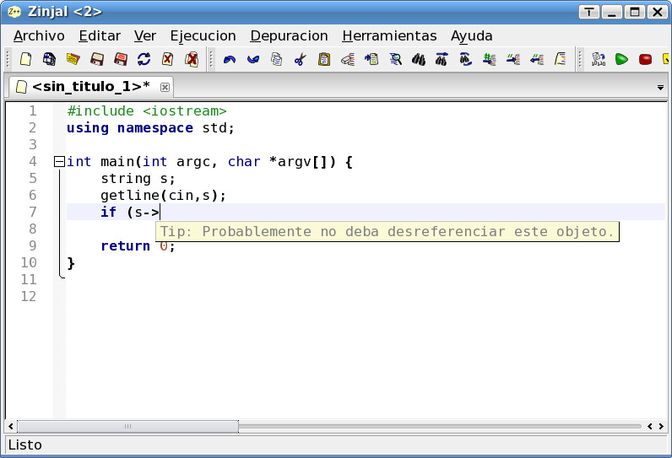The height and width of the screenshot is (458, 672).
Task: Paste using the clipboard icon
Action: (324, 59)
